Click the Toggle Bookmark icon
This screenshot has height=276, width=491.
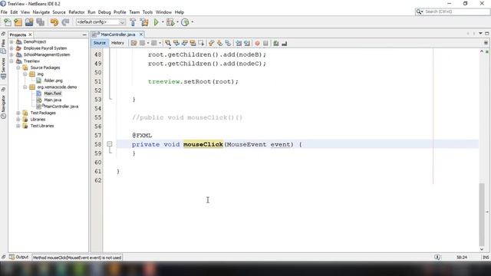click(228, 43)
